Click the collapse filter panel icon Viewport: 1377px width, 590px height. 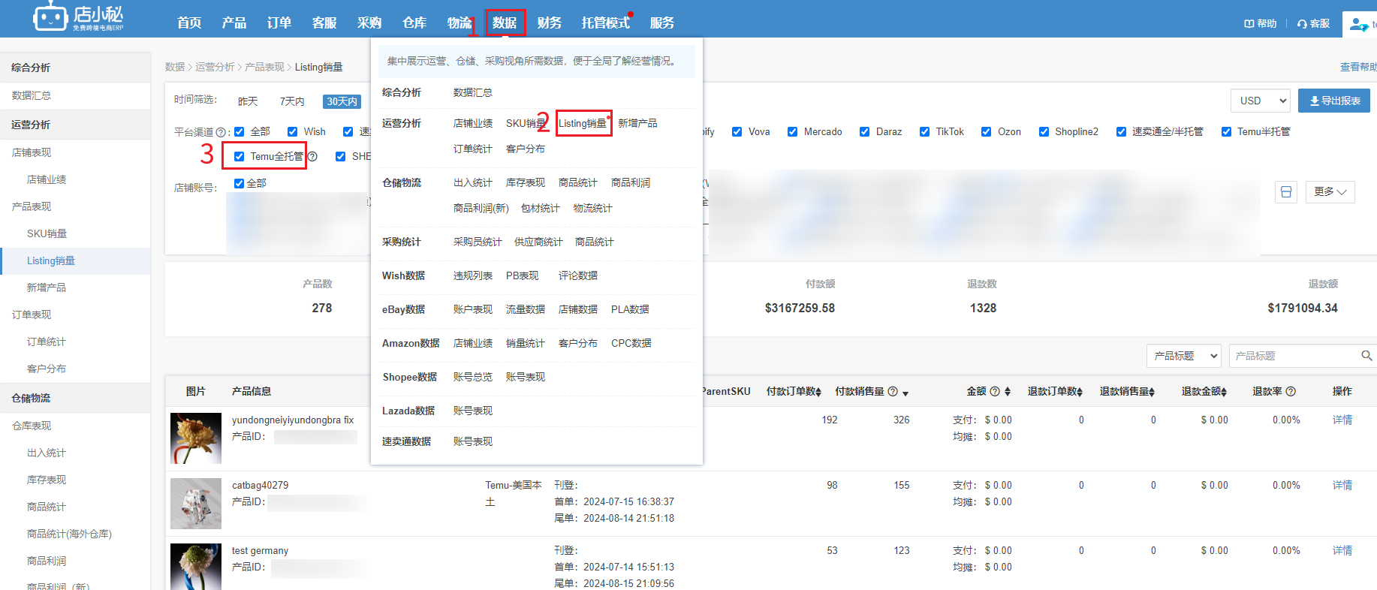tap(1286, 192)
